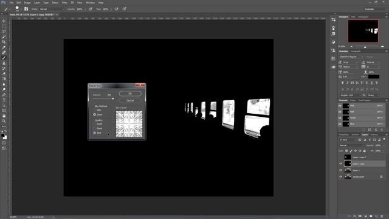Hide the Layer 1 layer
This screenshot has width=389, height=219.
pos(340,170)
